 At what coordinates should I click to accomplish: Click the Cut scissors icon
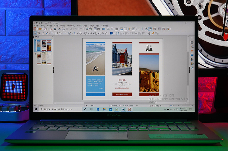(x=59, y=29)
